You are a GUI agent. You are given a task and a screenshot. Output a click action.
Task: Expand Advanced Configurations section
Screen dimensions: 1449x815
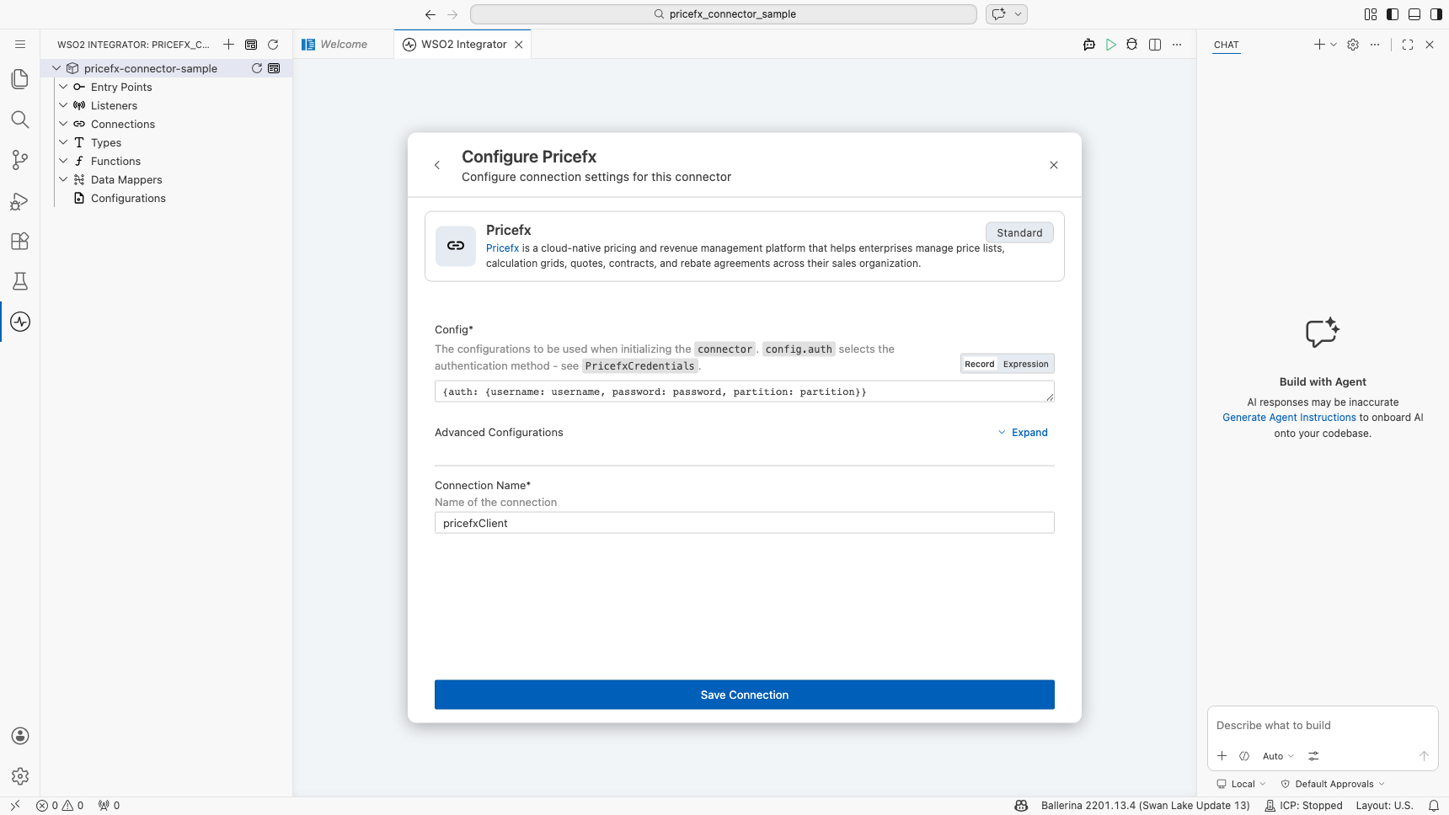[x=1023, y=433]
